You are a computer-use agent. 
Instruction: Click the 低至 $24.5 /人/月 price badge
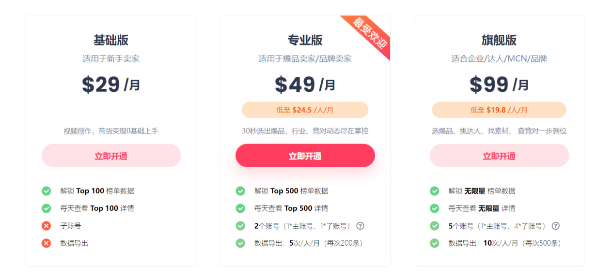305,110
